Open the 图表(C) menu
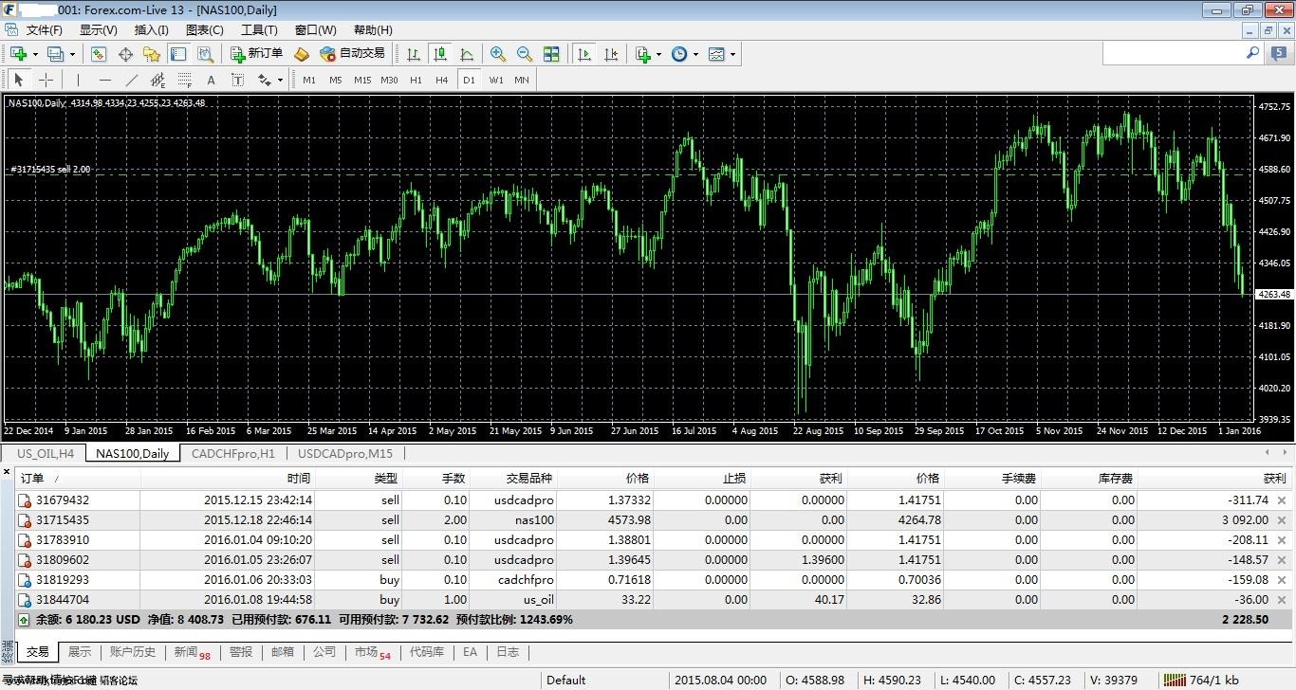This screenshot has height=690, width=1296. pyautogui.click(x=204, y=30)
